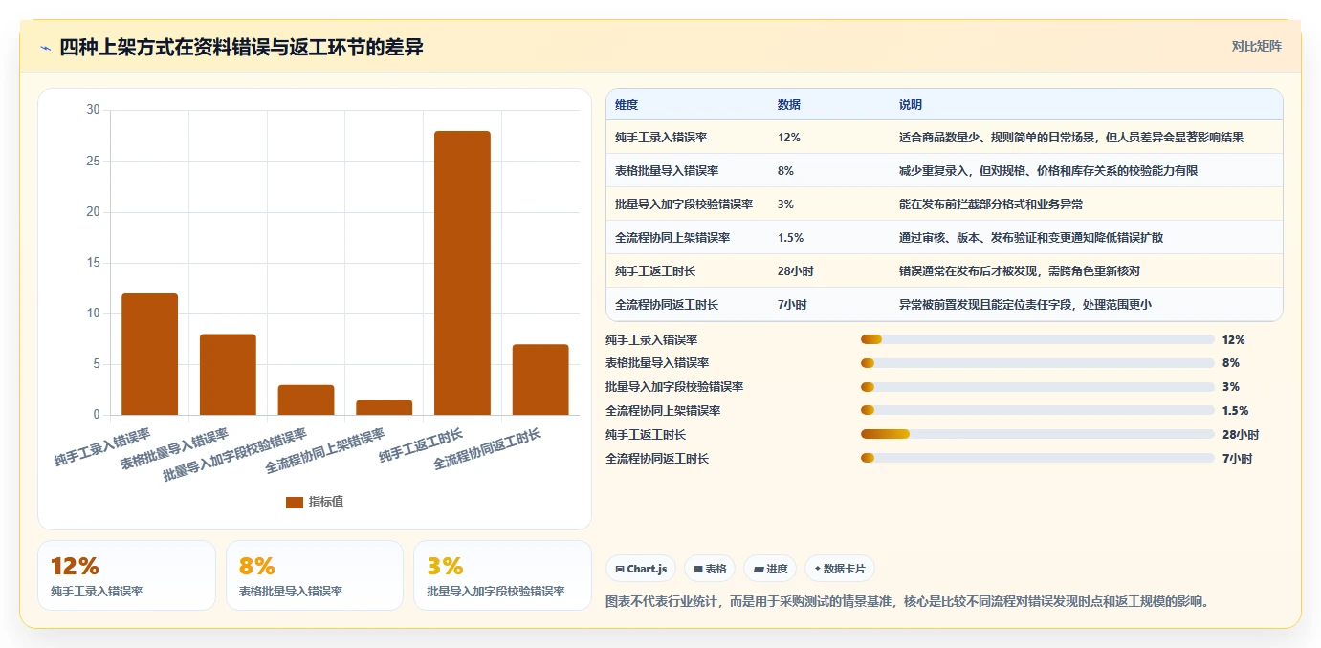Click the small icon before the page title
Screen dimensions: 1321x648
[x=46, y=48]
